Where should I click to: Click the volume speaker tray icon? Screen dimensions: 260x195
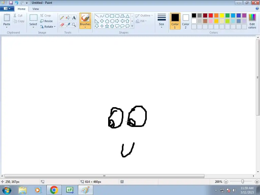tap(234, 190)
